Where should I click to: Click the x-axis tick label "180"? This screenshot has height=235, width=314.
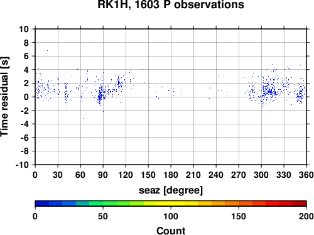[171, 175]
